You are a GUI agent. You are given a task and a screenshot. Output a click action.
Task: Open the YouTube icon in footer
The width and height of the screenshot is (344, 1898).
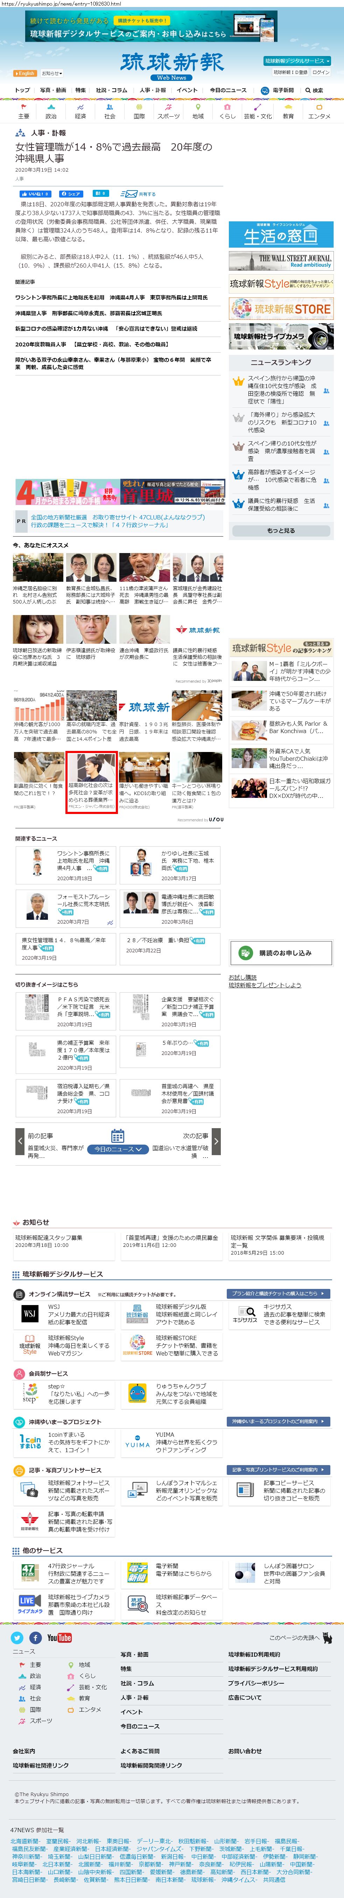point(59,1637)
